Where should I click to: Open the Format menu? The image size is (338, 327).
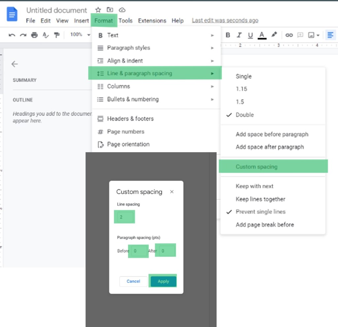[x=104, y=20]
